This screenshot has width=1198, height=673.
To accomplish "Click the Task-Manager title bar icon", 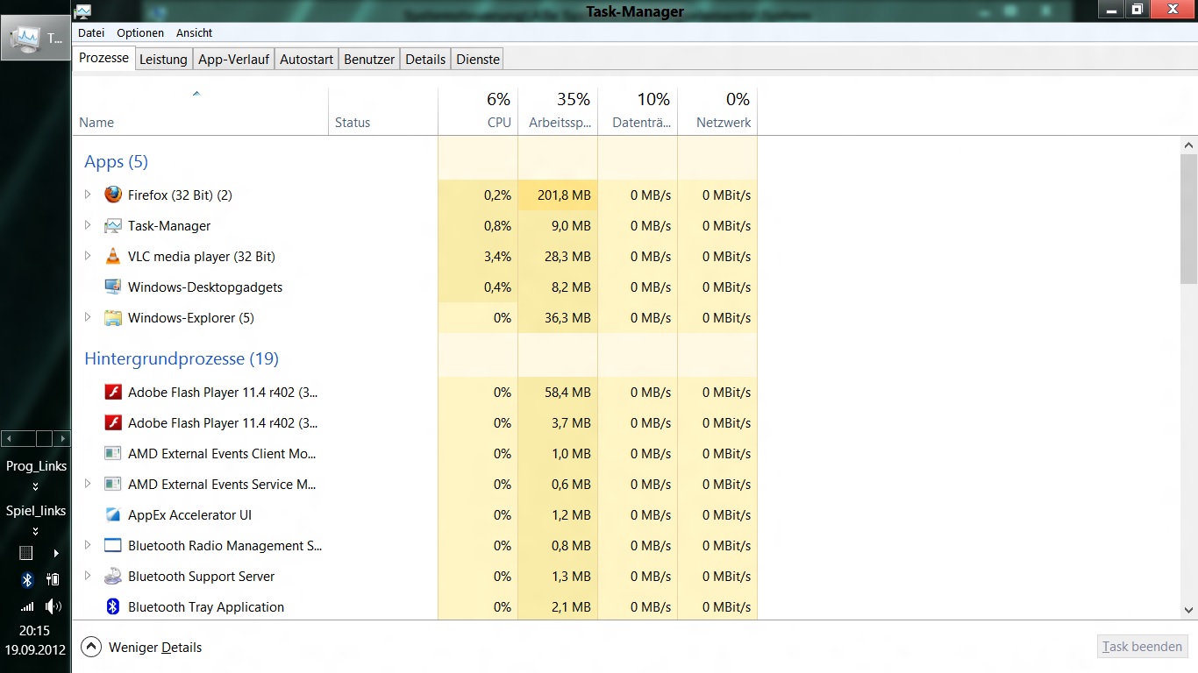I will tap(82, 11).
